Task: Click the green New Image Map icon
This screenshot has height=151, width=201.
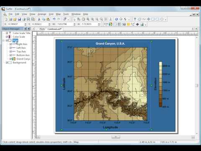Action: (111, 24)
